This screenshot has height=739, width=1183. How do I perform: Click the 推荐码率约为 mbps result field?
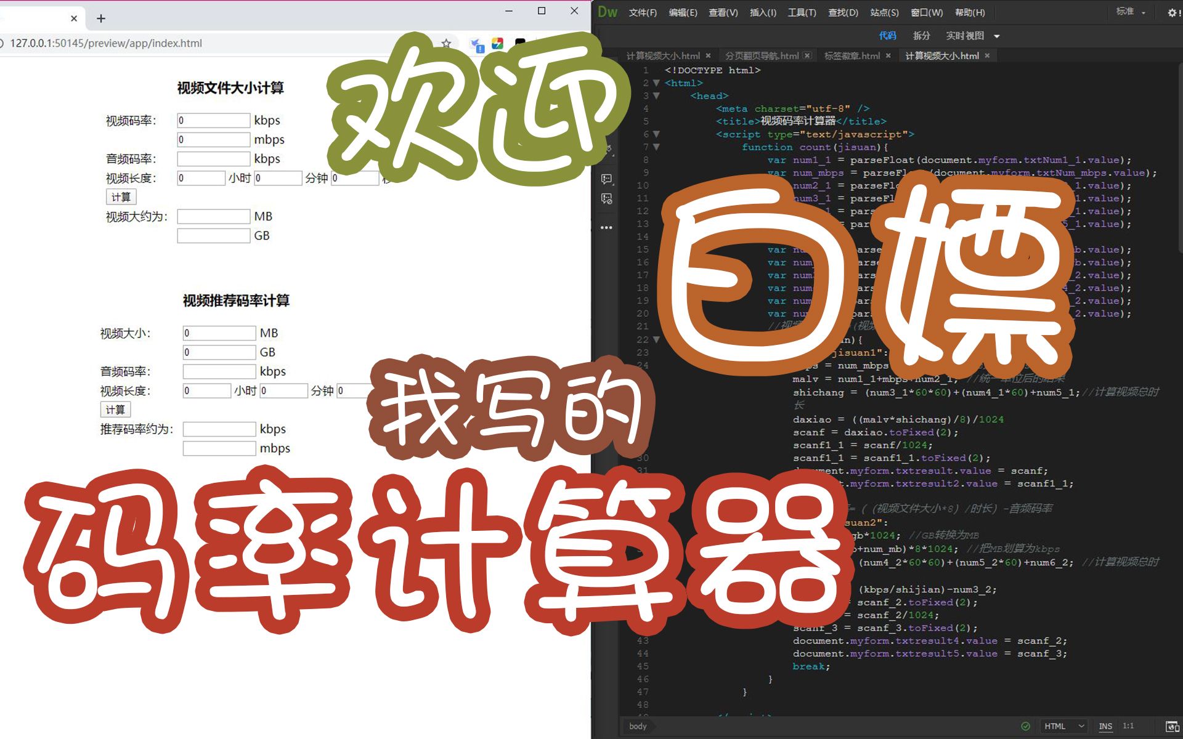tap(219, 448)
